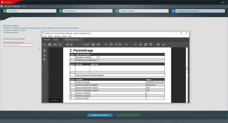The height and width of the screenshot is (123, 228).
Task: Zoom in with the plus icon
Action: pos(120,45)
